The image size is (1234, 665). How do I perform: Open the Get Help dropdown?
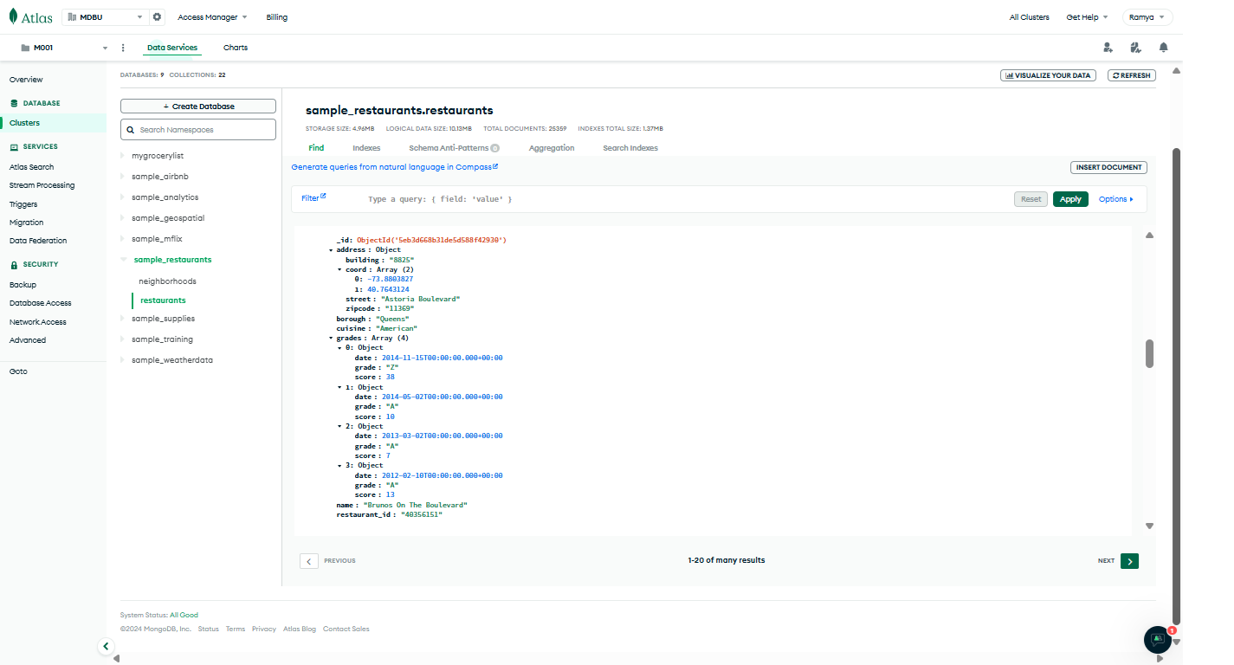1087,17
